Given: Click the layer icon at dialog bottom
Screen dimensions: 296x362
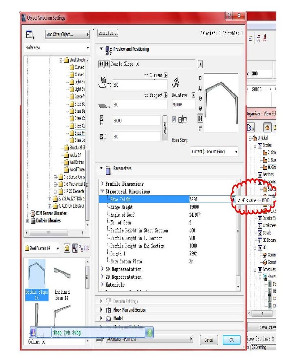Looking at the screenshot, I should click(100, 340).
